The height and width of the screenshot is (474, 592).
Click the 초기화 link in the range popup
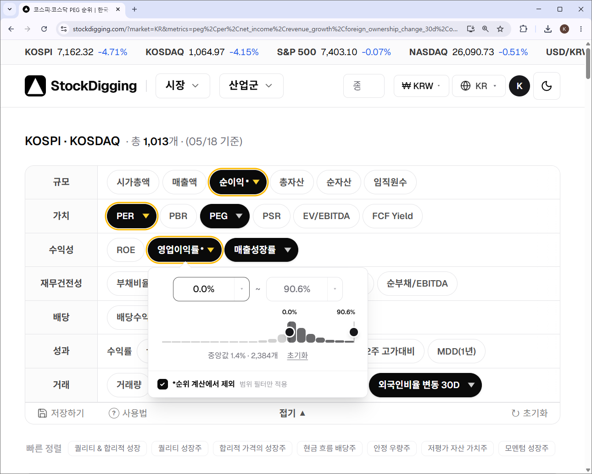[x=297, y=355]
